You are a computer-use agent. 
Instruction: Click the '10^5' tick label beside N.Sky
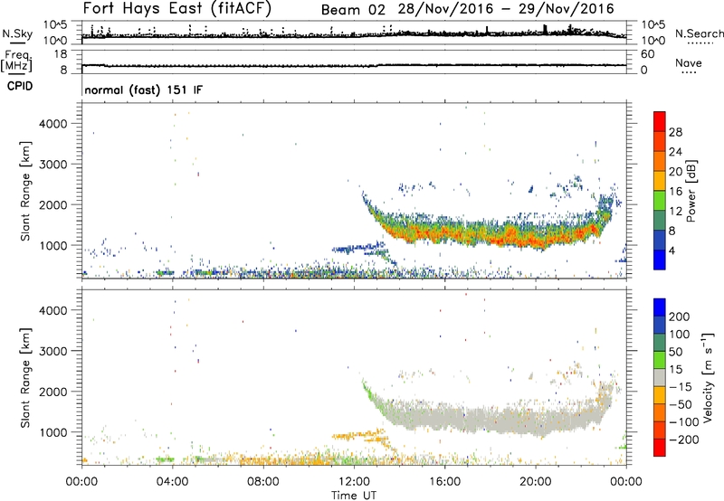pyautogui.click(x=55, y=25)
